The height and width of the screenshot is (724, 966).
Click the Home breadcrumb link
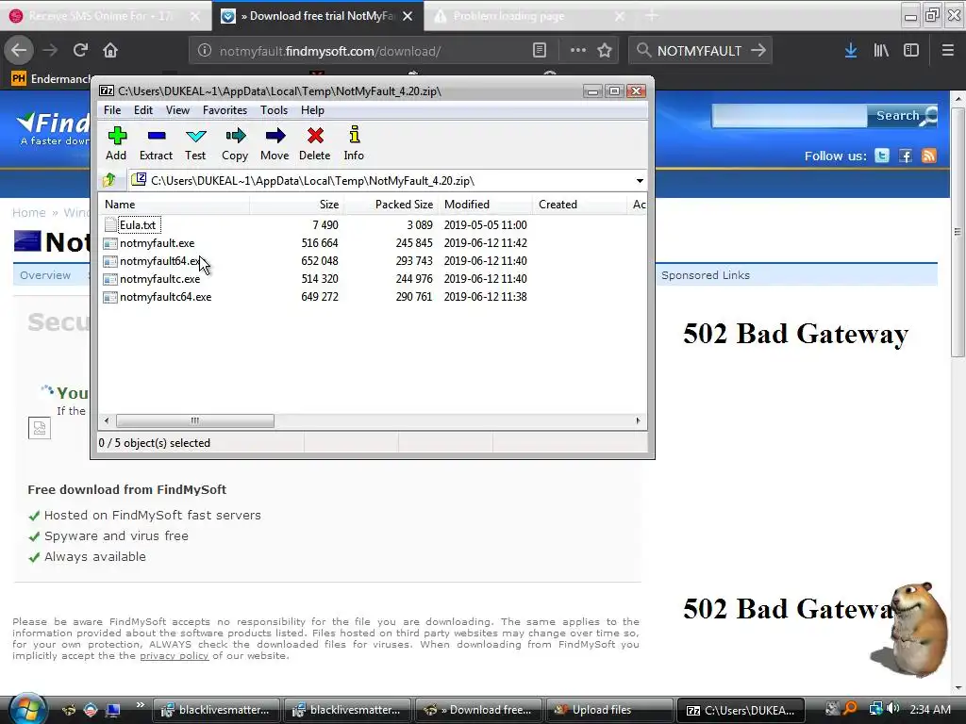click(x=29, y=212)
